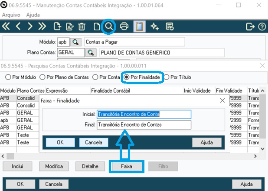The height and width of the screenshot is (191, 268).
Task: Close the Faixa - Finalidade dialog
Action: [222, 101]
